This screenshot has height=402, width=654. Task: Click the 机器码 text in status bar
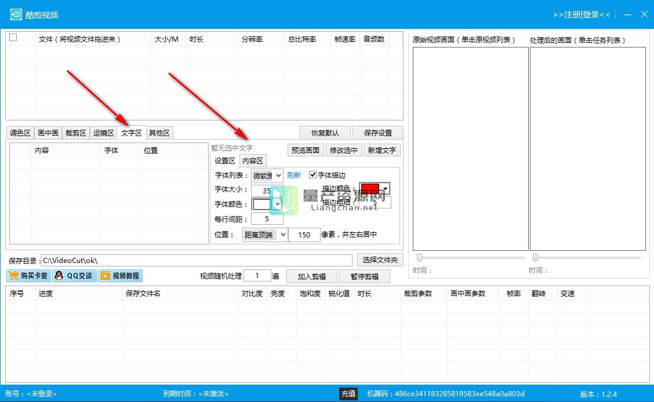(x=445, y=393)
